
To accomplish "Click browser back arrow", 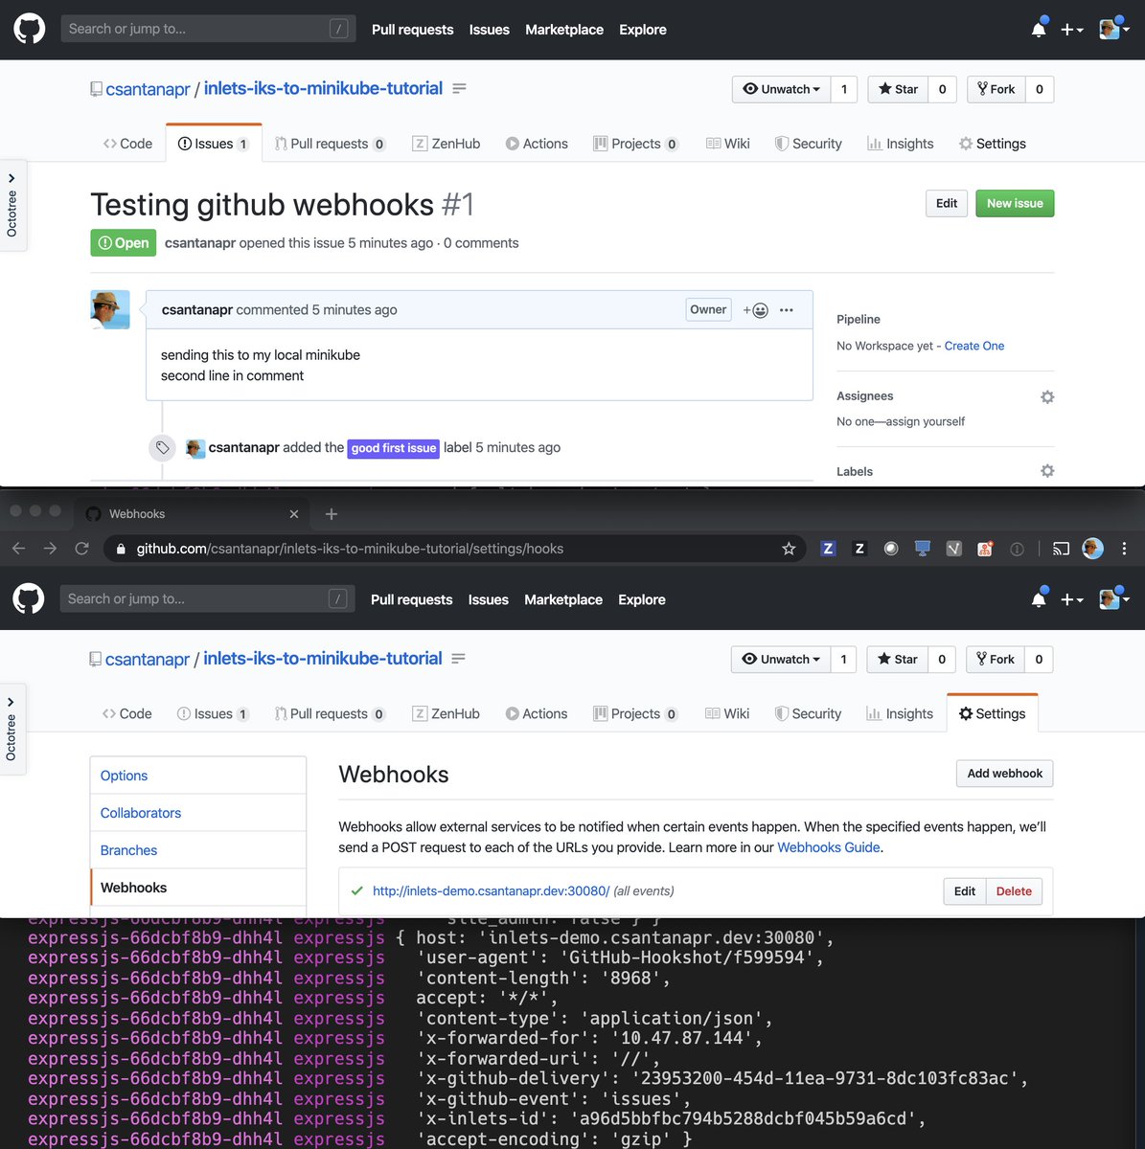I will pyautogui.click(x=19, y=549).
